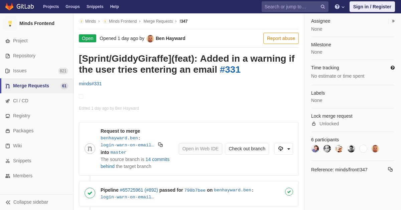Click the master target branch link
This screenshot has height=210, width=401.
(x=118, y=152)
